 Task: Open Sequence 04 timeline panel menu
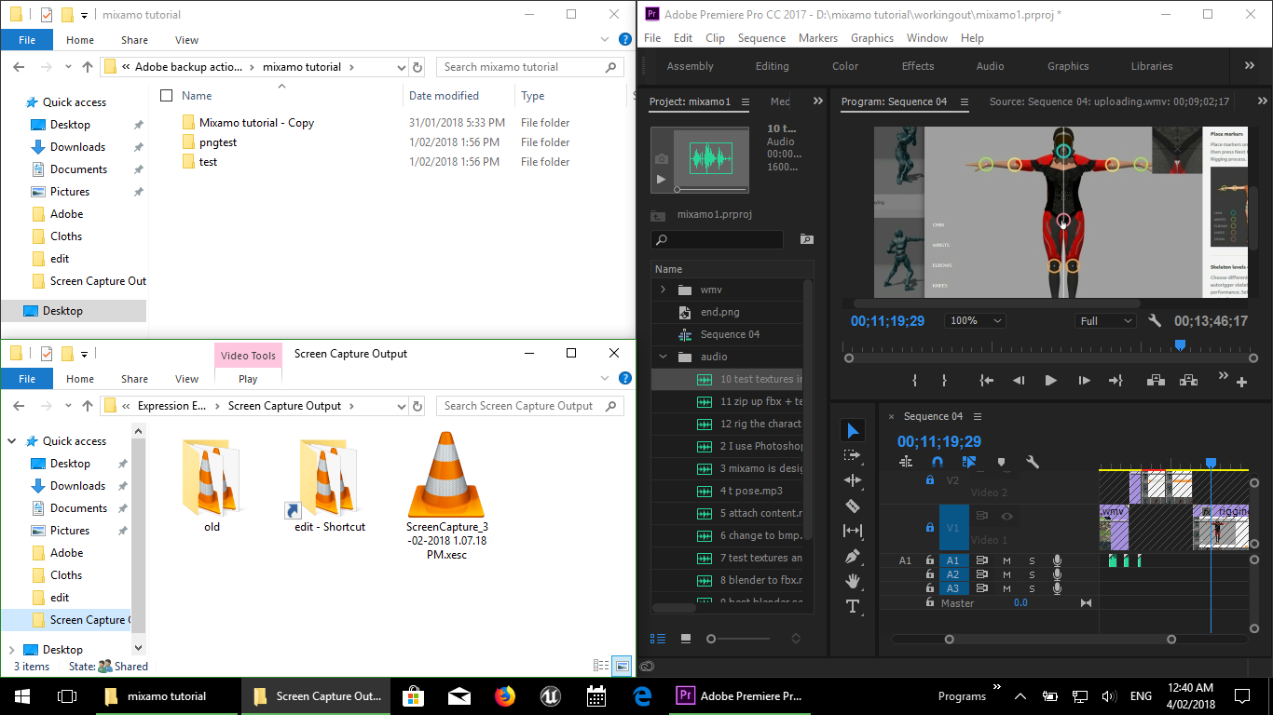(x=978, y=416)
